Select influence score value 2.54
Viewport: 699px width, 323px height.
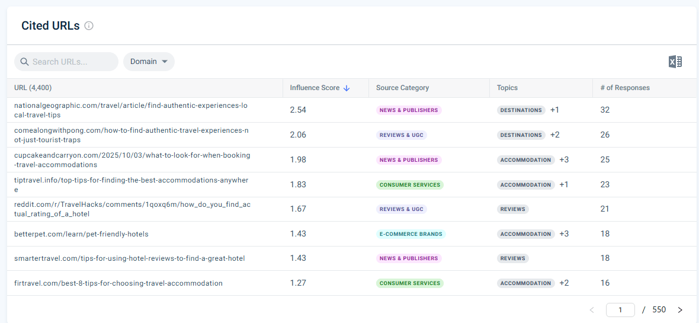tap(298, 110)
